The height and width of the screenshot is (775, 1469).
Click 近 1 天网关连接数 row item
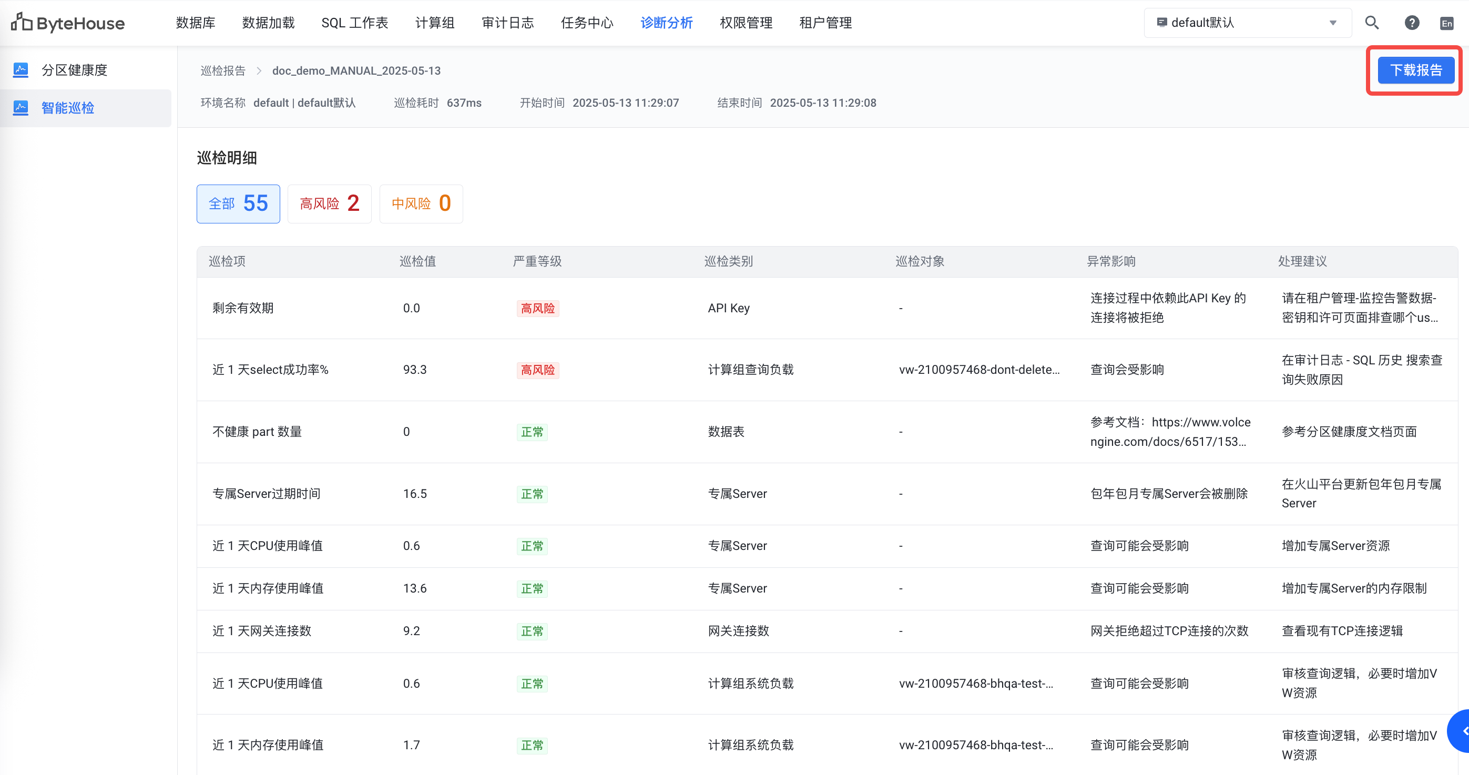point(262,631)
